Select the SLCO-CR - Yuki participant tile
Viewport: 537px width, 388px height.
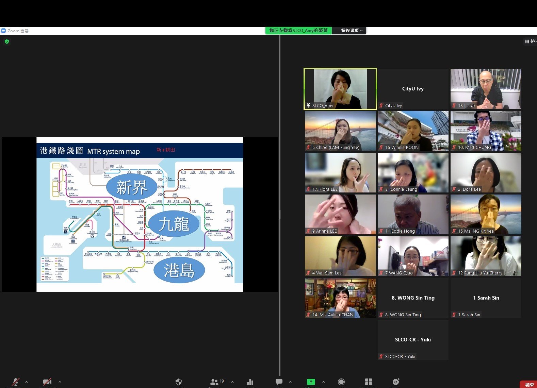click(x=413, y=340)
